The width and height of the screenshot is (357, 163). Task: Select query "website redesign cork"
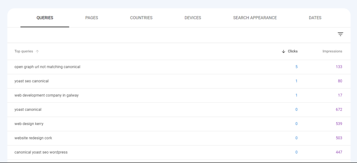coord(33,138)
